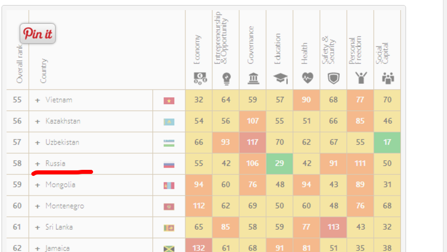
Task: Click Uzbekistan's green Social Capital cell 17
Action: (387, 142)
